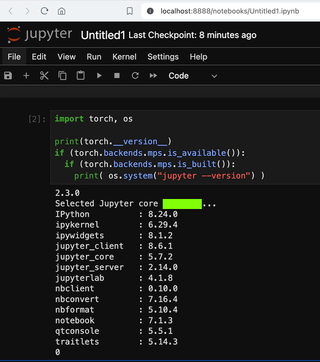Open the View menu
320x362 pixels.
coord(67,56)
